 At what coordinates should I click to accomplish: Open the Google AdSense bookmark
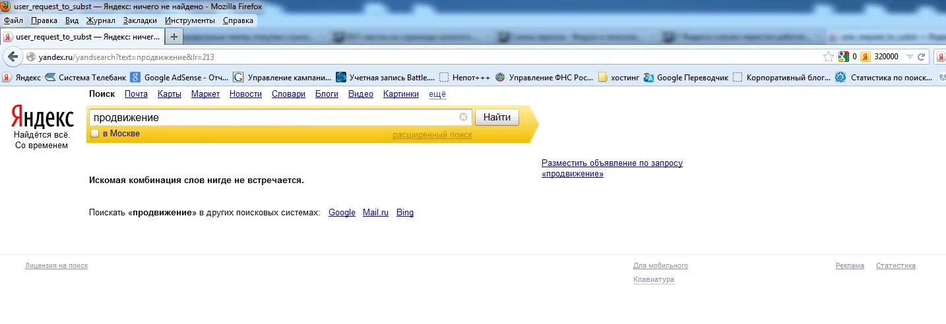[179, 77]
